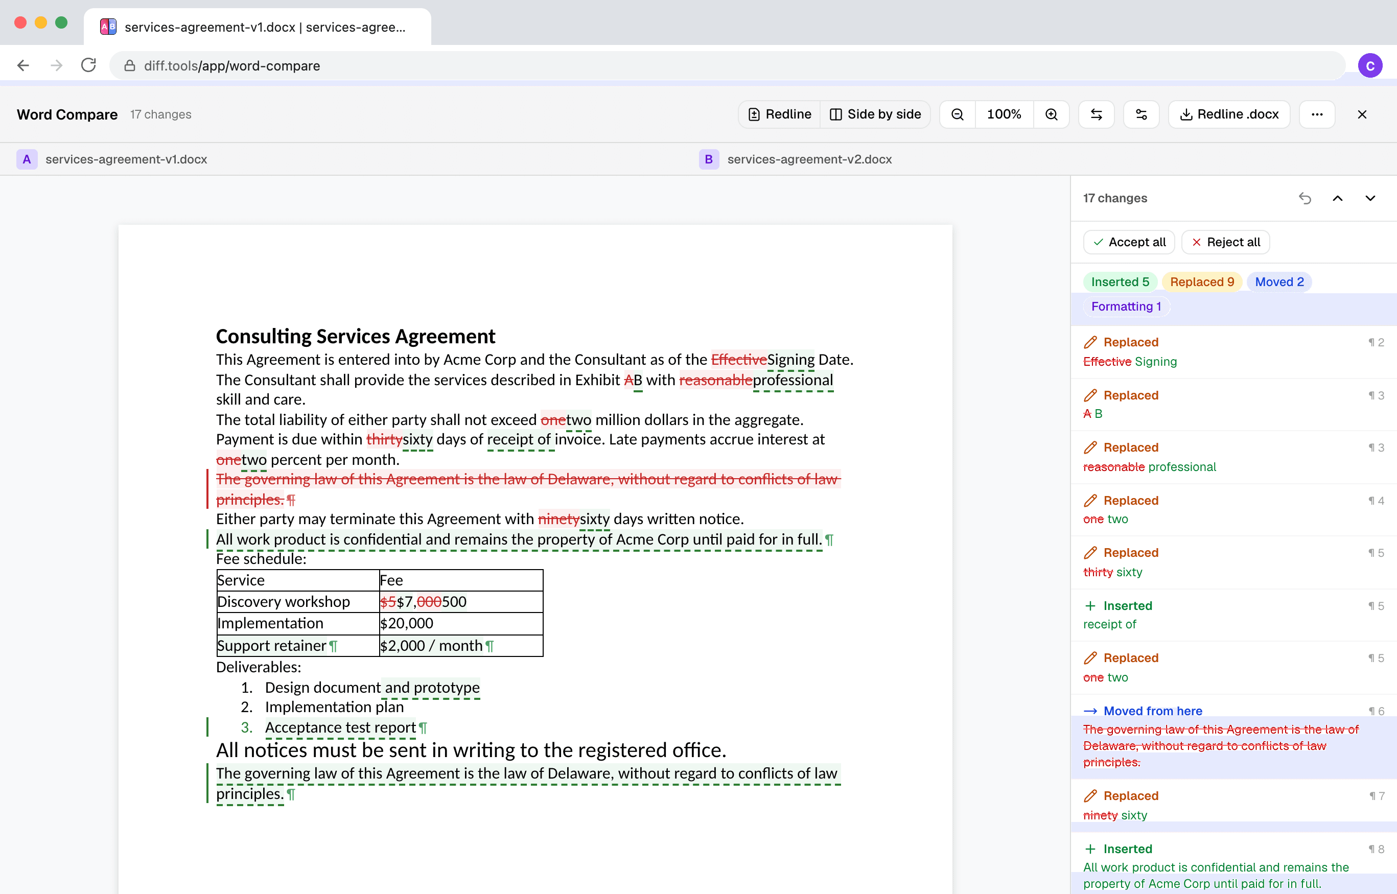
Task: Open the more options menu
Action: click(x=1317, y=114)
